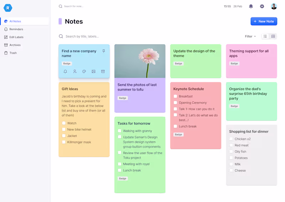Click the add image icon on the note
Image resolution: width=285 pixels, height=202 pixels.
click(93, 71)
